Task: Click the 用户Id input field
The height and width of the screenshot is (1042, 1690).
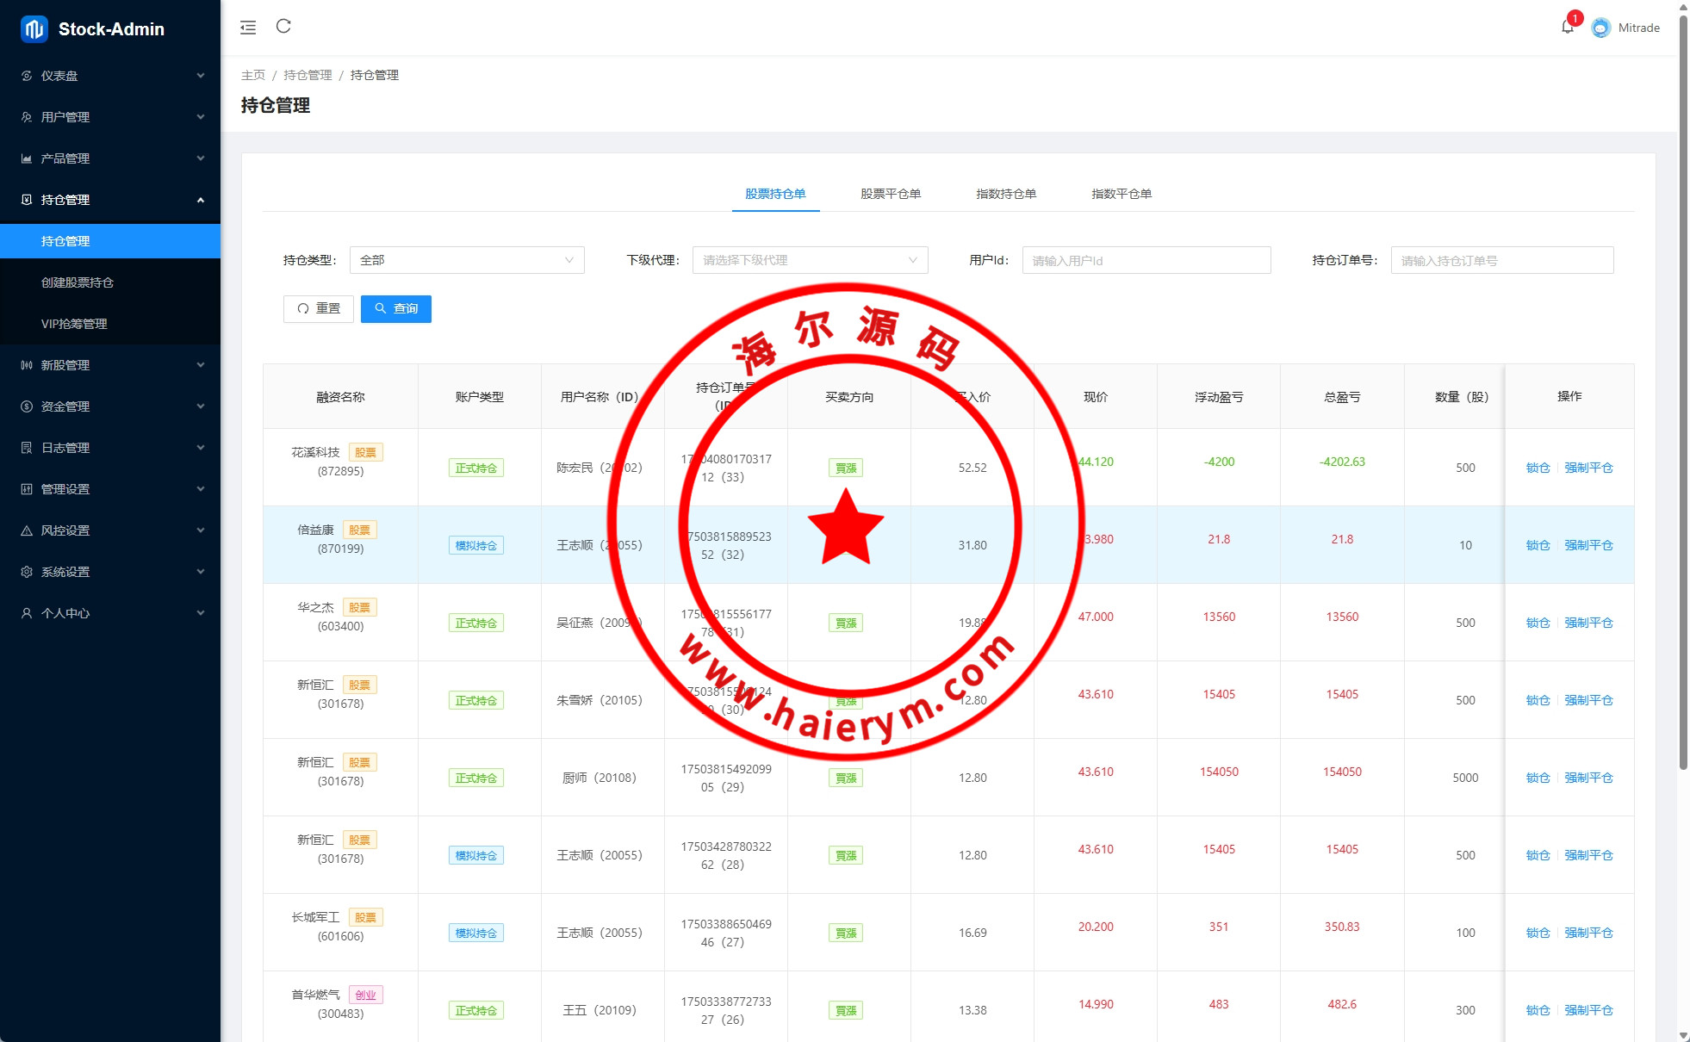Action: 1146,260
